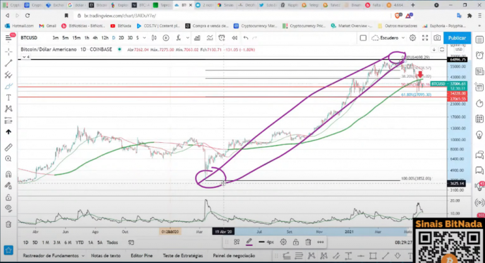
Task: Click the BTCUSD symbol search field
Action: pos(29,38)
